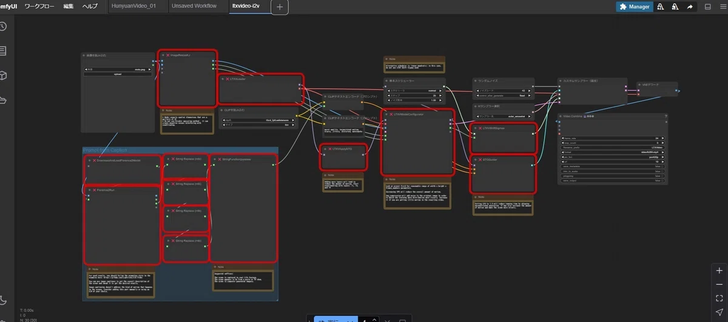728x322 pixels.
Task: Click red X icon on LTXVLoader node
Action: 227,79
